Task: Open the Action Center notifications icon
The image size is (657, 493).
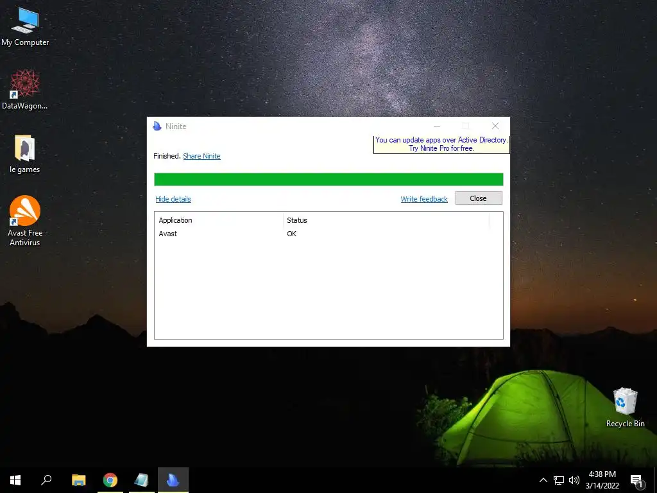Action: point(636,480)
